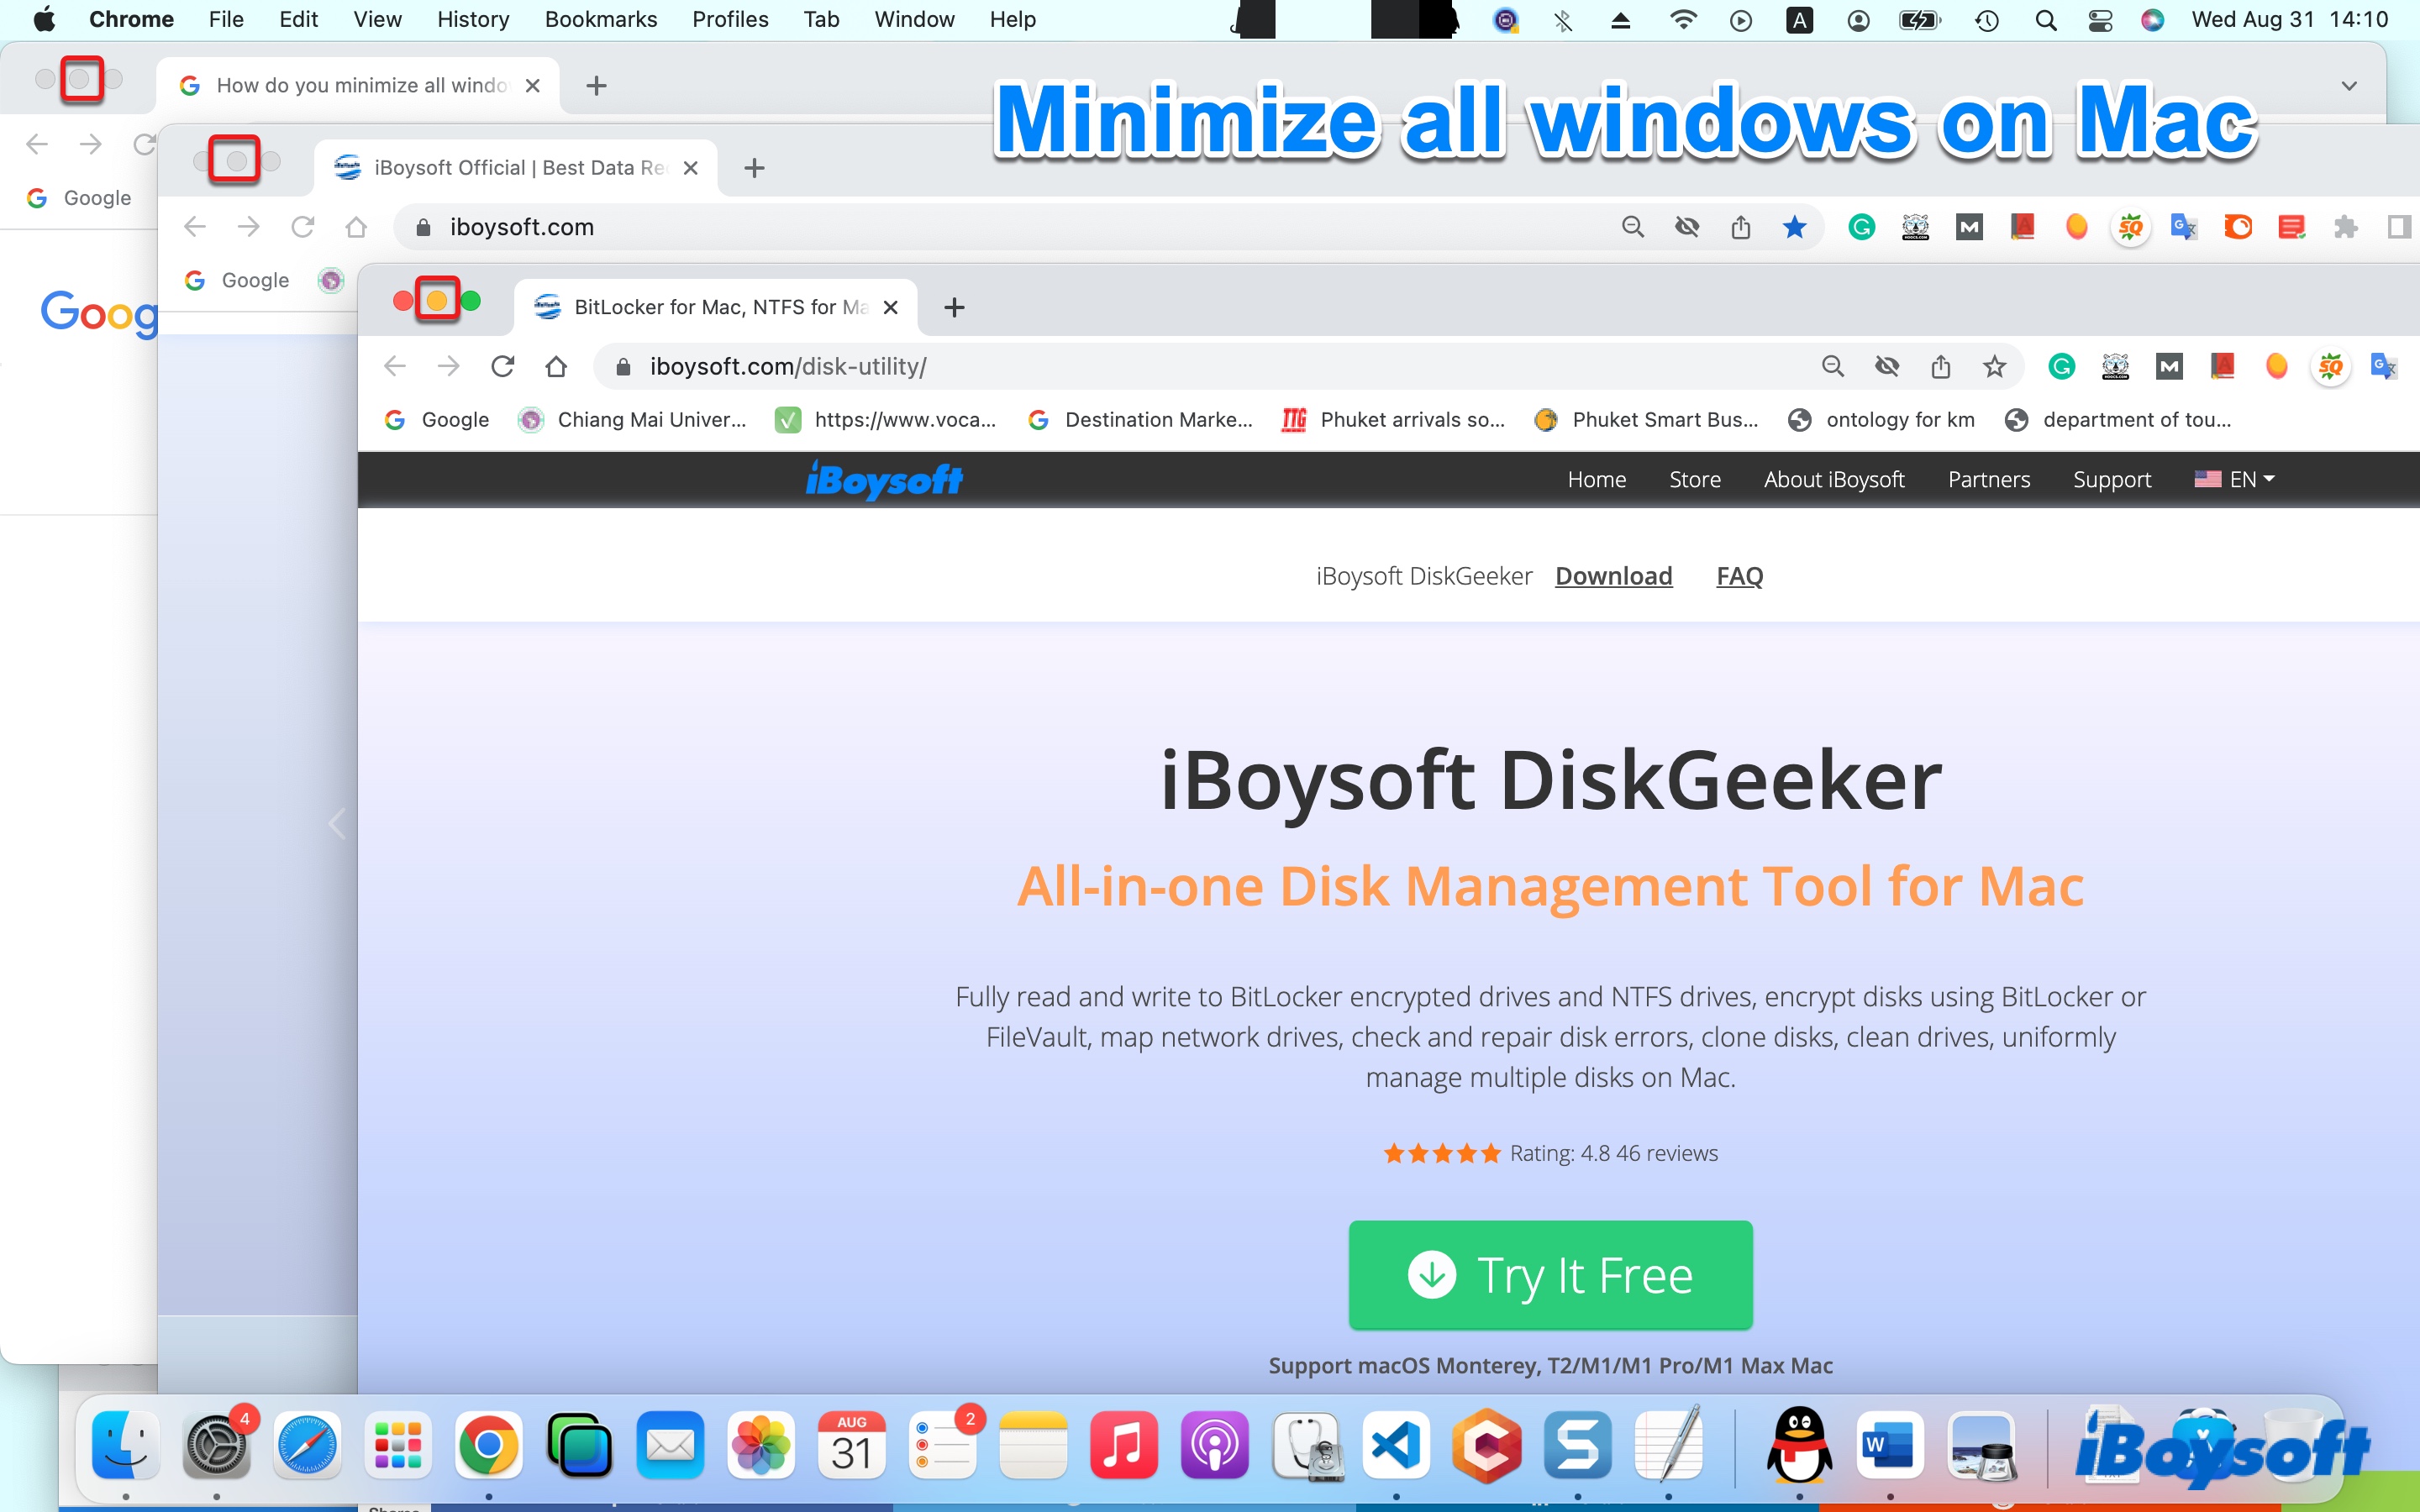Click the About iBoysoft menu item
This screenshot has width=2420, height=1512.
(x=1833, y=479)
